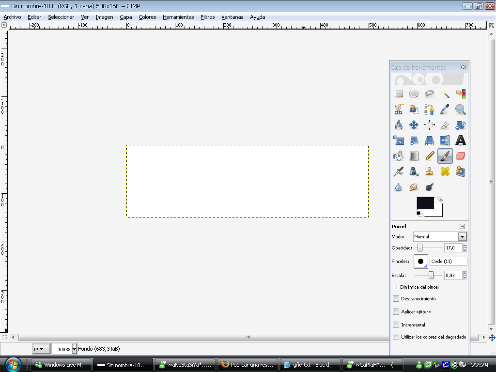Enable the Aplicar «jitter» checkbox

coord(396,311)
